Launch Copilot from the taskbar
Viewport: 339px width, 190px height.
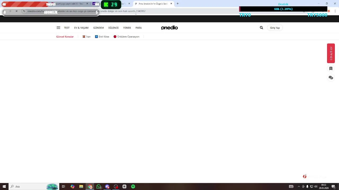[x=72, y=187]
